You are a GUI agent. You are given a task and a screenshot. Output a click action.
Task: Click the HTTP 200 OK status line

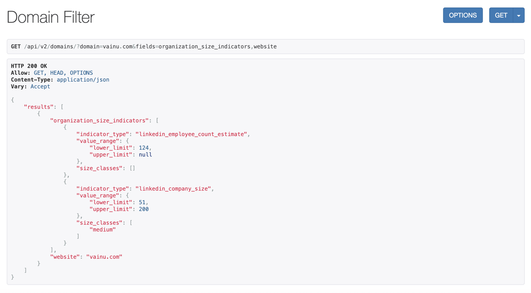click(x=29, y=66)
